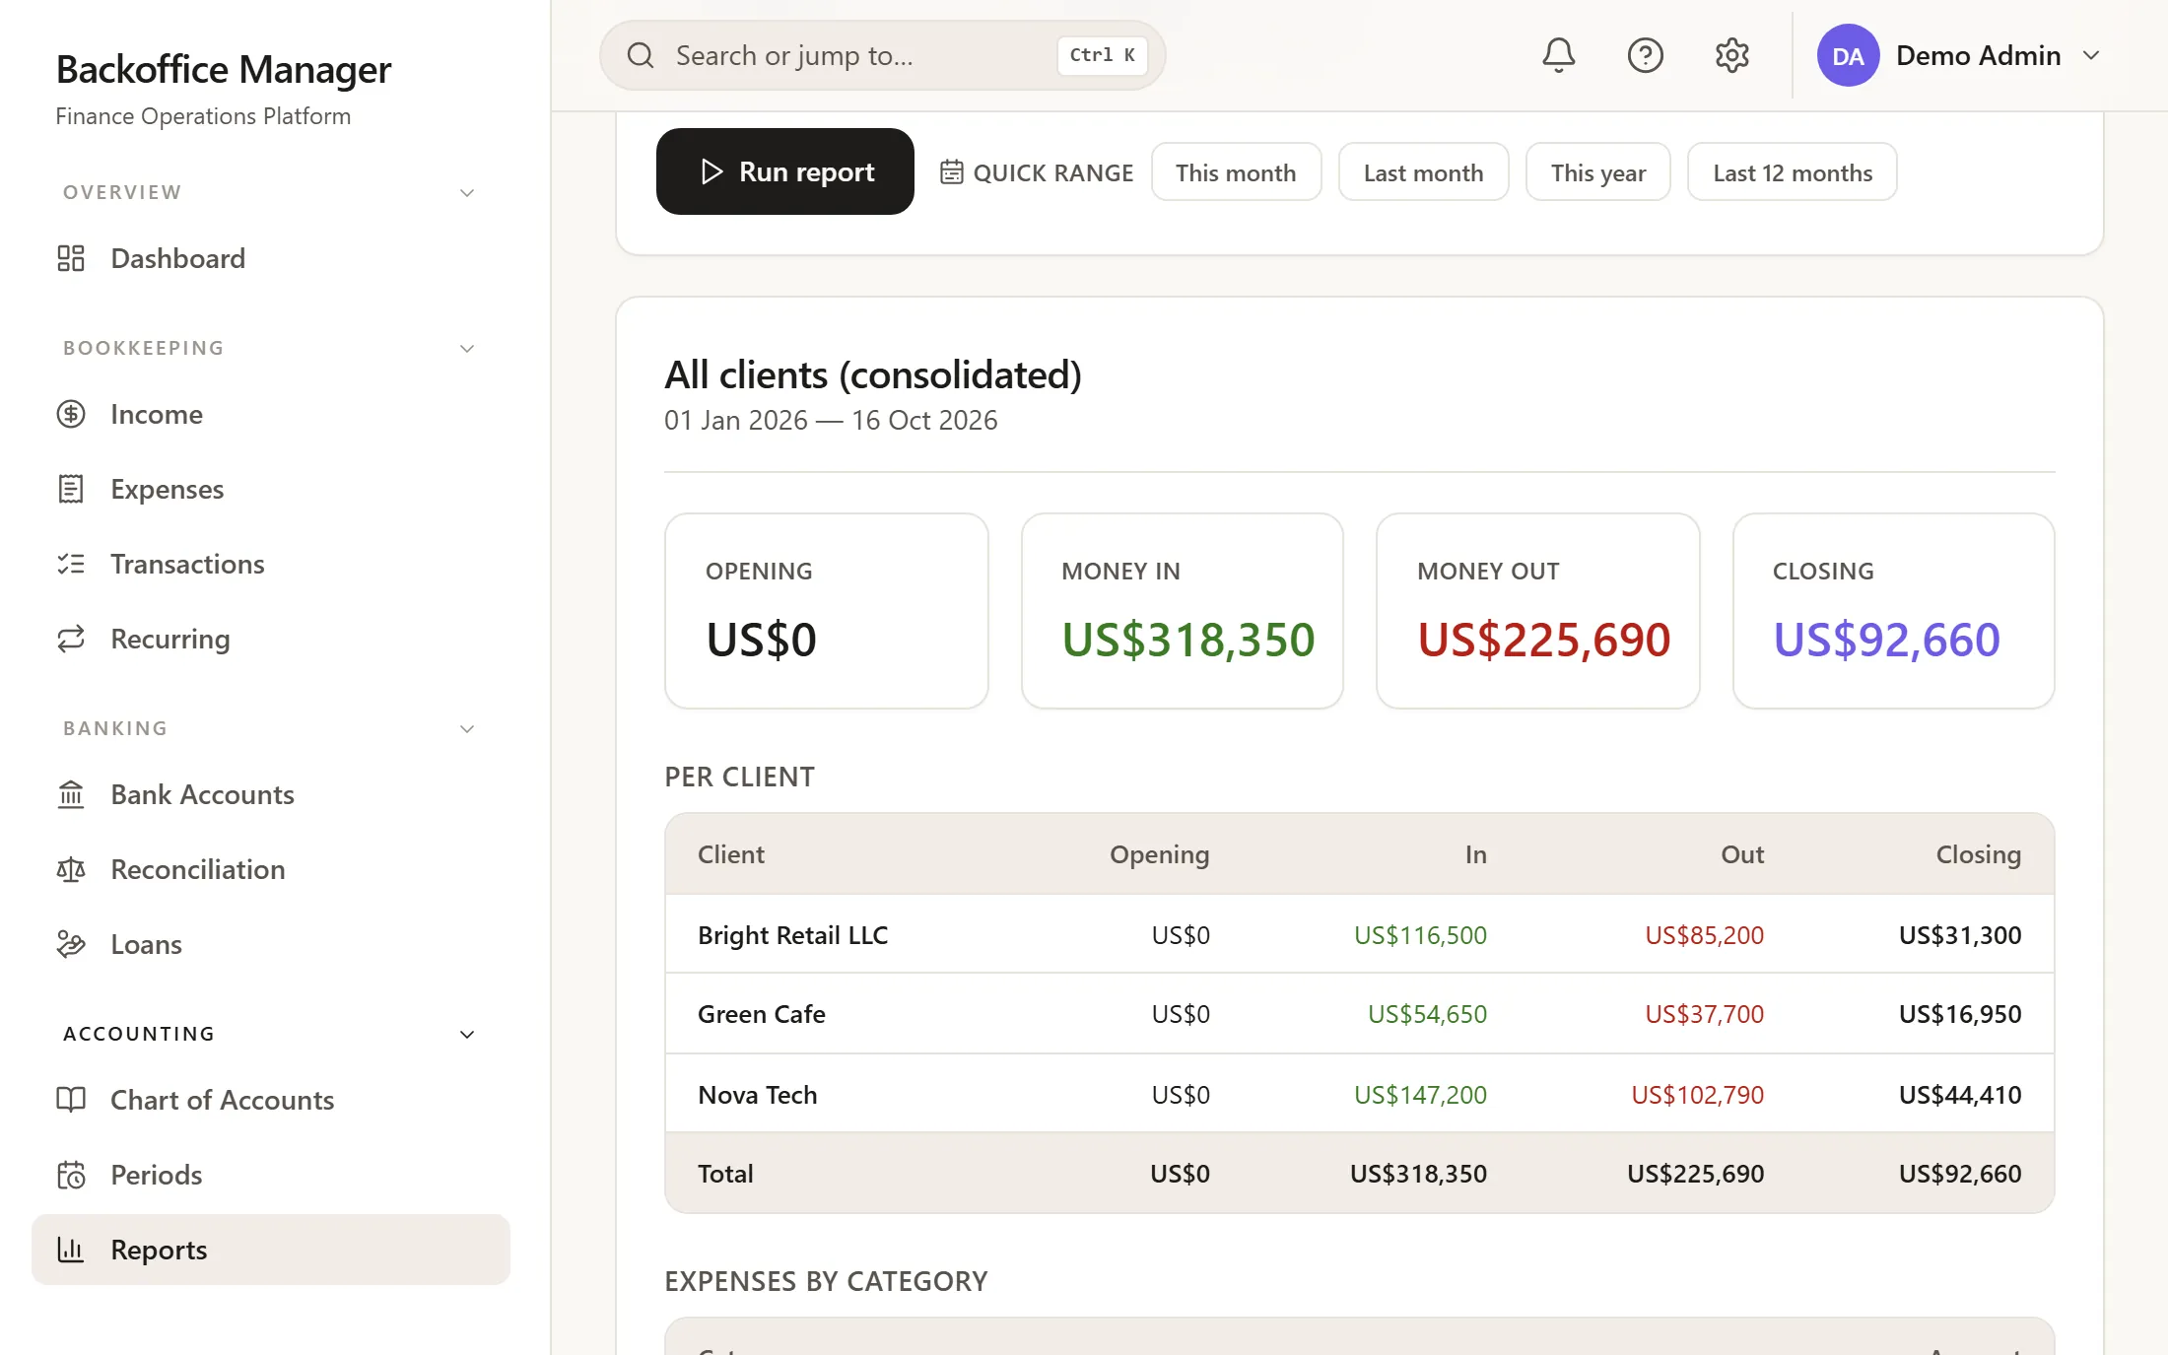Run the report
This screenshot has width=2168, height=1355.
point(785,171)
